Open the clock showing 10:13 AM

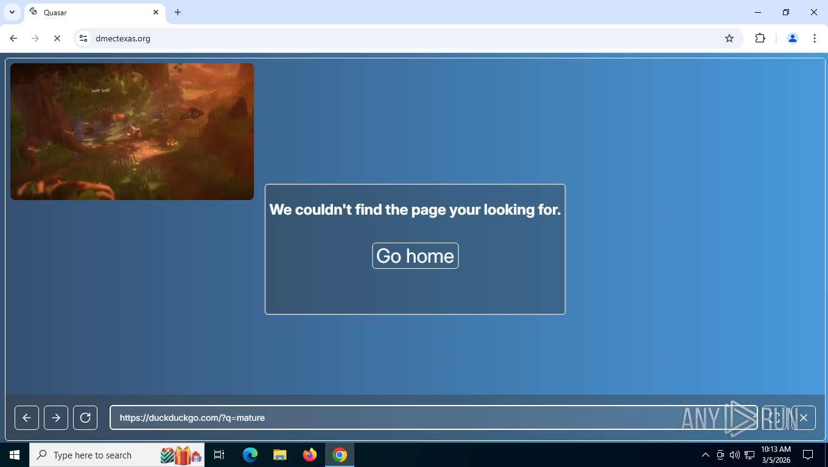[x=776, y=455]
